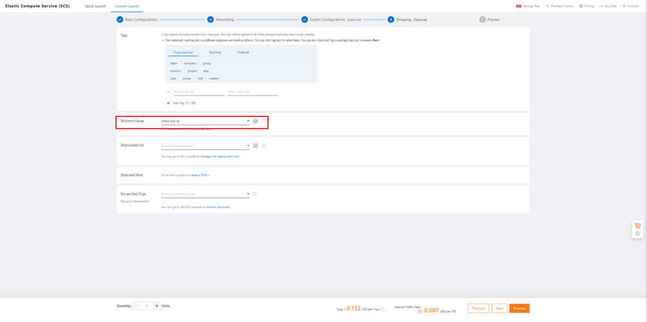Show help for total hourly price

[x=383, y=309]
